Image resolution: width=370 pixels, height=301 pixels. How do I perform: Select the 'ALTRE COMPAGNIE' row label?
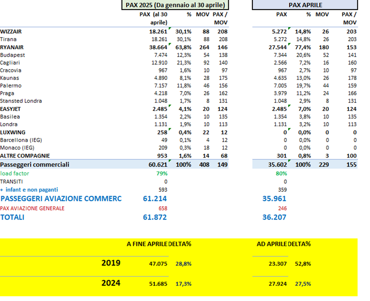point(25,156)
